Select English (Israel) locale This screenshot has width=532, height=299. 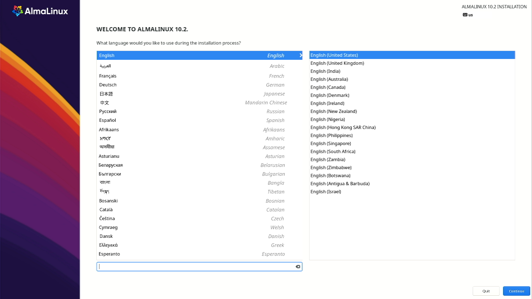pyautogui.click(x=412, y=192)
